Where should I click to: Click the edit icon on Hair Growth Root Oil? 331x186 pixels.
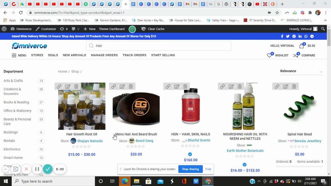click(x=68, y=87)
